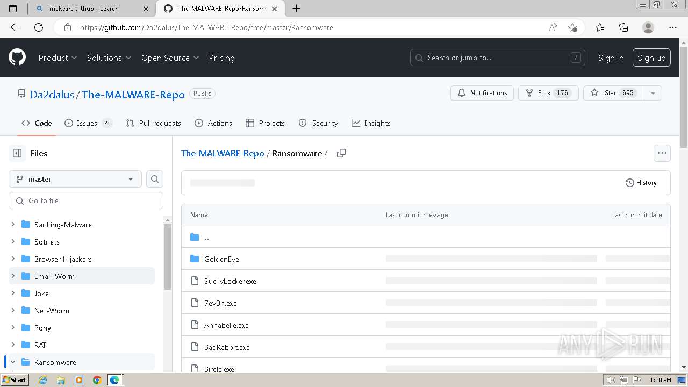Open the Read aloud icon in address bar
This screenshot has width=688, height=387.
[553, 27]
